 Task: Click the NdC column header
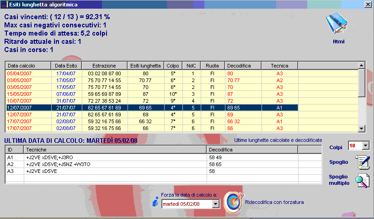(x=191, y=66)
